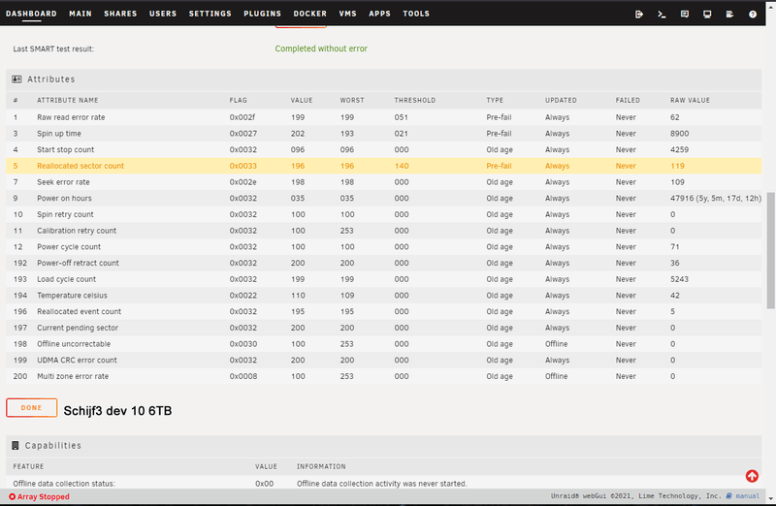Viewport: 776px width, 506px height.
Task: Click the Power-off retract count attribute
Action: (78, 263)
